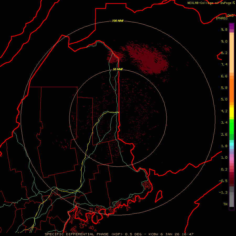This screenshot has width=236, height=236.
Task: Click the 5.8 legend value
Action: pyautogui.click(x=224, y=88)
